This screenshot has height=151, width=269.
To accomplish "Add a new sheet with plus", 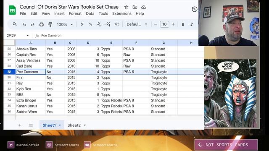I will 20,125.
